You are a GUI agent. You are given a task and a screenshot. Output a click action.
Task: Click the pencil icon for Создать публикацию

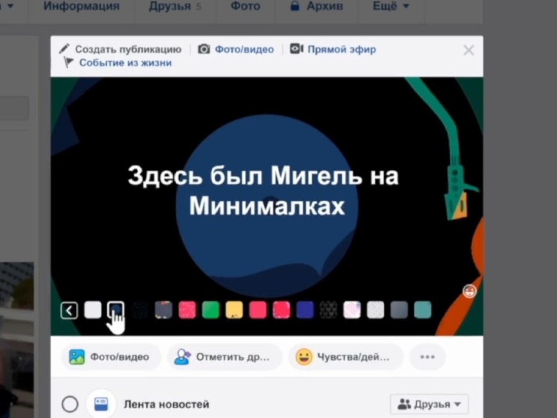64,49
